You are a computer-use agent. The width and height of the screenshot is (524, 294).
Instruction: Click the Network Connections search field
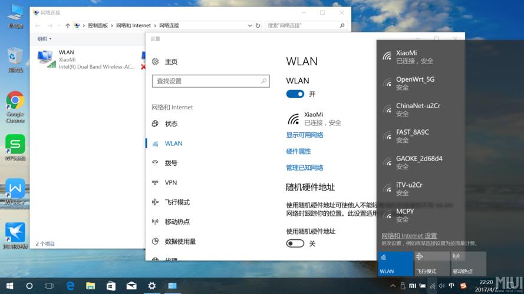[306, 25]
